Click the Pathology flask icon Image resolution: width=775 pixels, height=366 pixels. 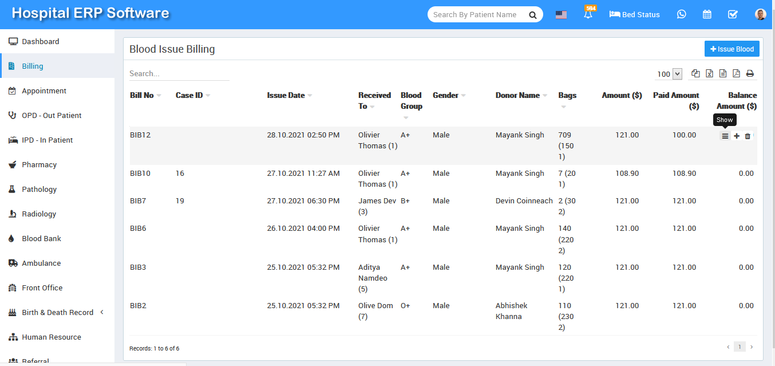(11, 190)
